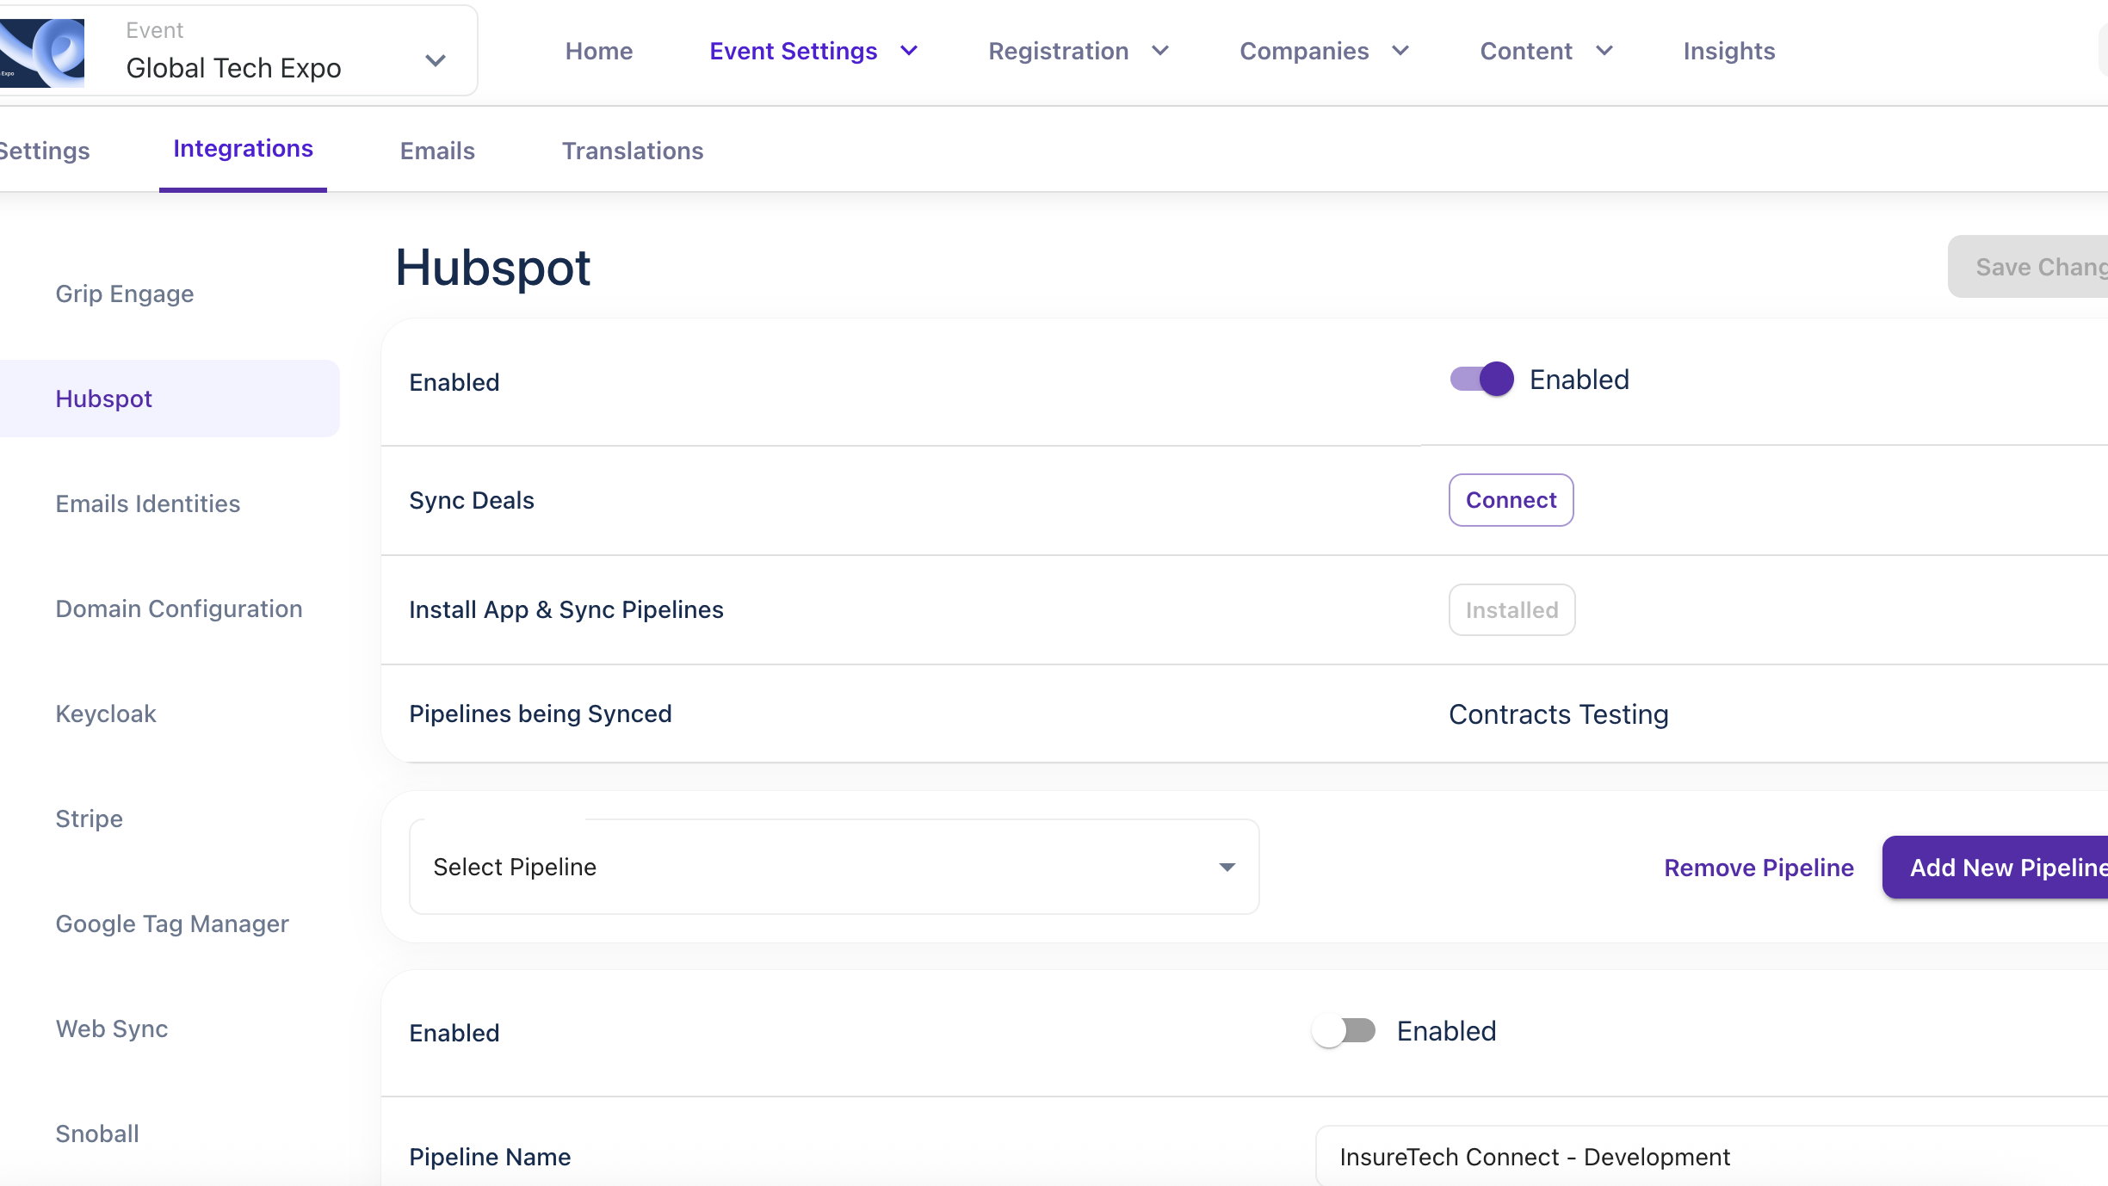This screenshot has width=2108, height=1186.
Task: Click Add New Pipeline
Action: point(1995,868)
